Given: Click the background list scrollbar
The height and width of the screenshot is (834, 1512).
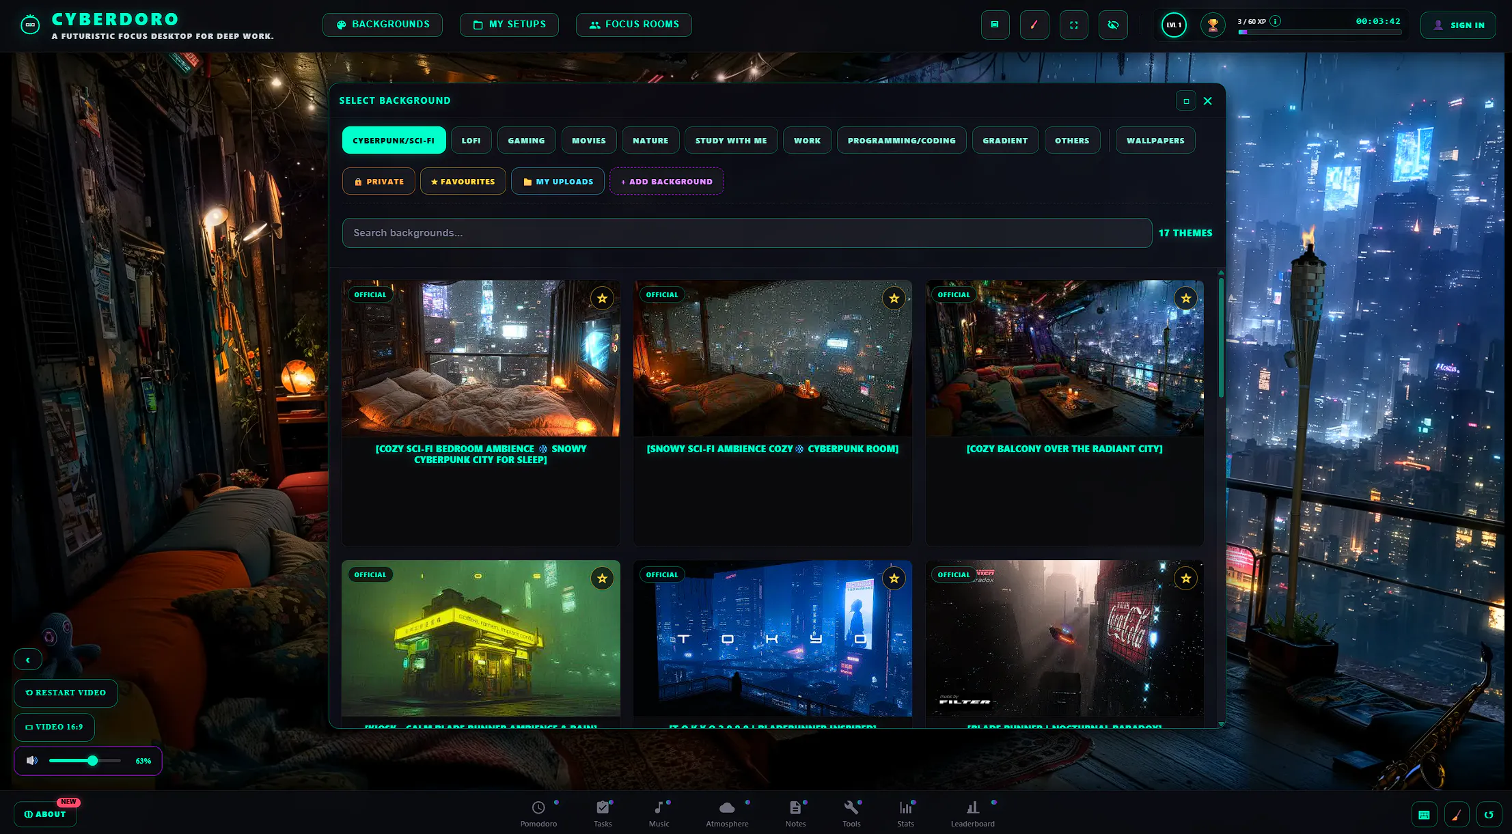Looking at the screenshot, I should coord(1221,337).
